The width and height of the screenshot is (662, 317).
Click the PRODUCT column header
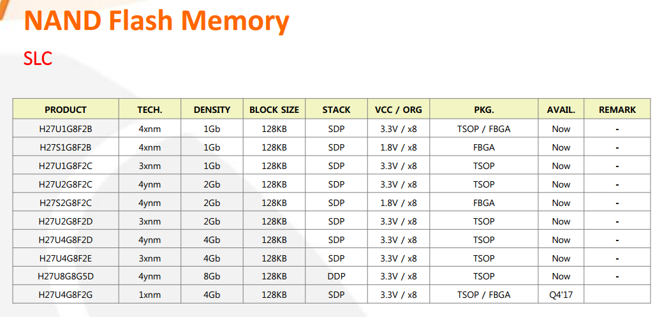tap(66, 110)
